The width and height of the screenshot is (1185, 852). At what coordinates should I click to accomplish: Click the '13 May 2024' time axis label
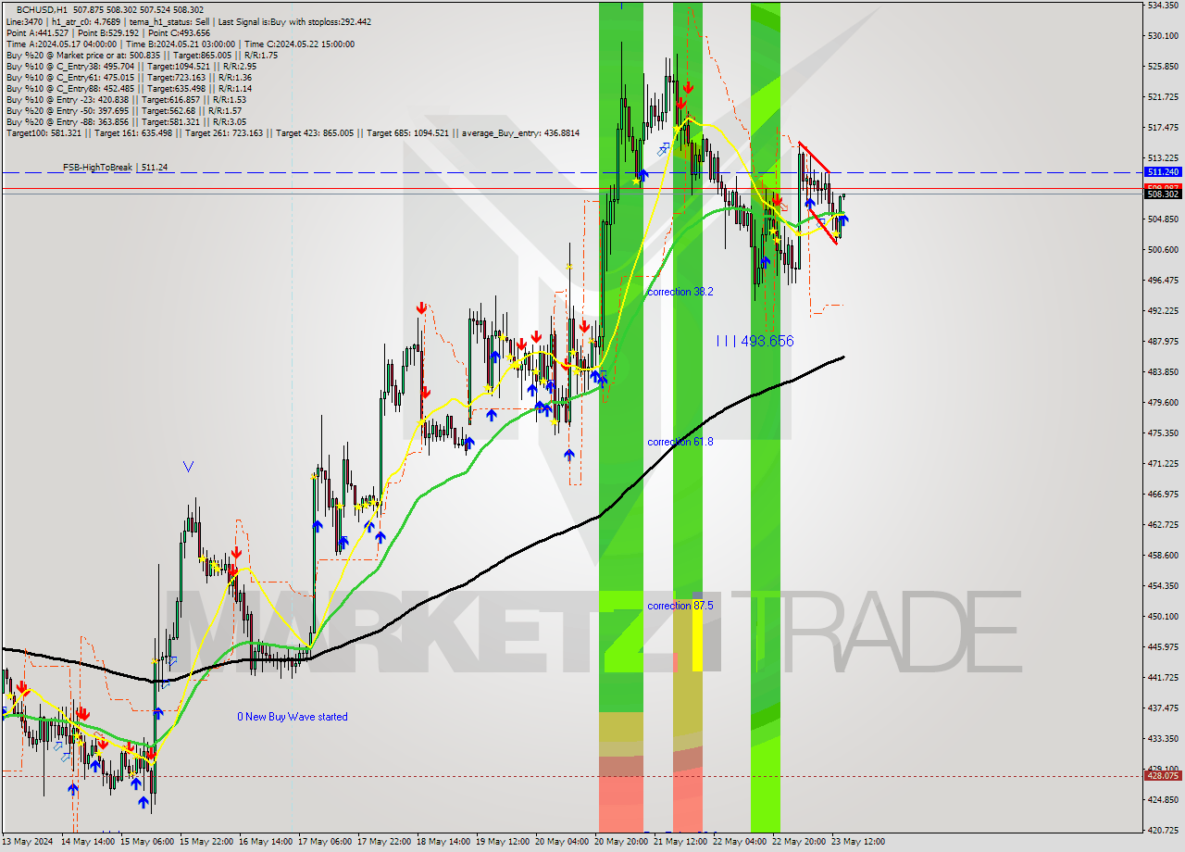[28, 842]
